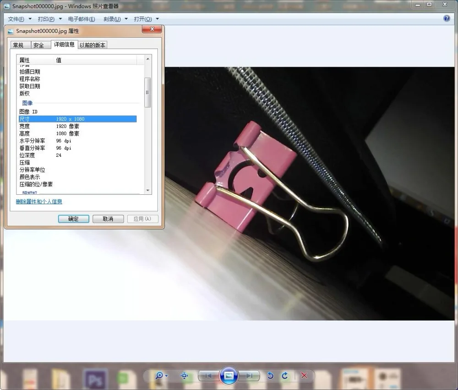Click the actual size fit icon
The height and width of the screenshot is (390, 458).
coord(184,375)
